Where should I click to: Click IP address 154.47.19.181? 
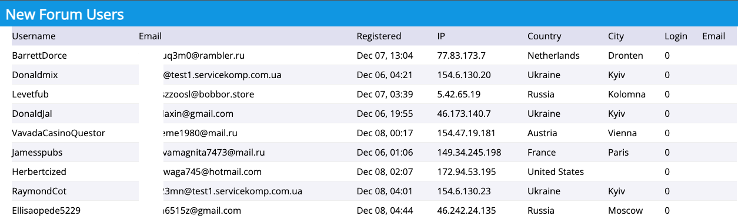[466, 133]
